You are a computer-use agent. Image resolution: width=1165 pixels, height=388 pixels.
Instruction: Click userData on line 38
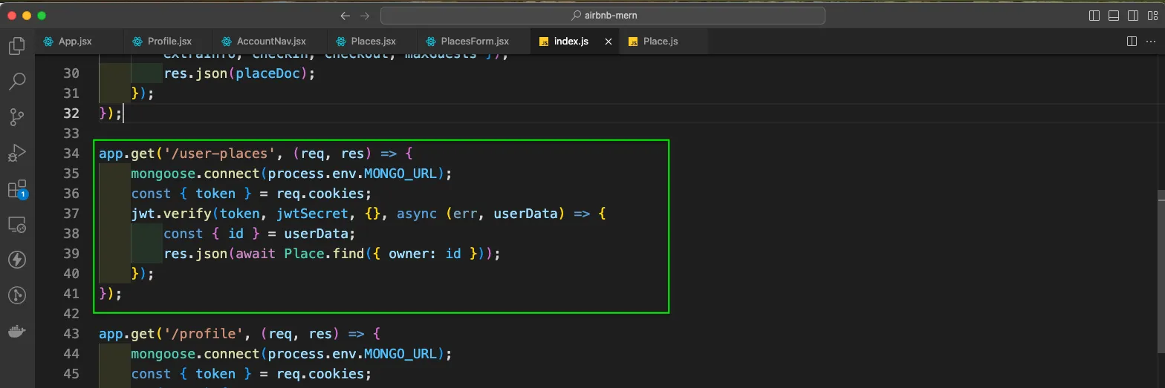click(x=317, y=234)
